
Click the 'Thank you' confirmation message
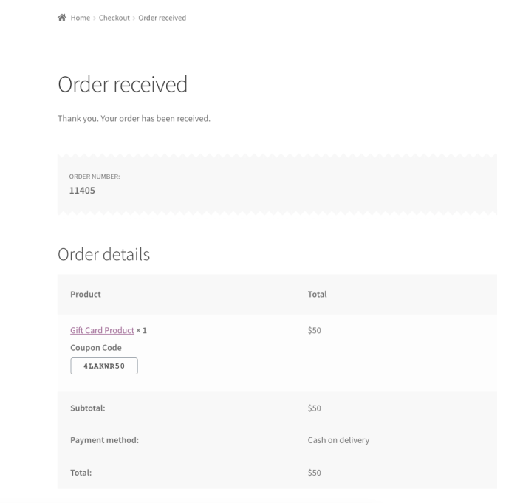134,119
